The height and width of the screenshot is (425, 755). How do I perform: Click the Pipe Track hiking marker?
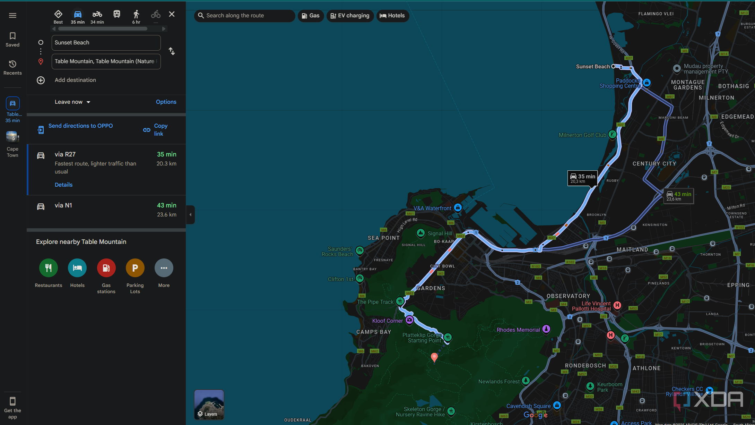click(x=400, y=301)
